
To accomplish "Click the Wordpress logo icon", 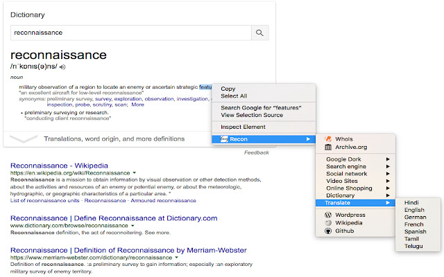I will (x=328, y=215).
